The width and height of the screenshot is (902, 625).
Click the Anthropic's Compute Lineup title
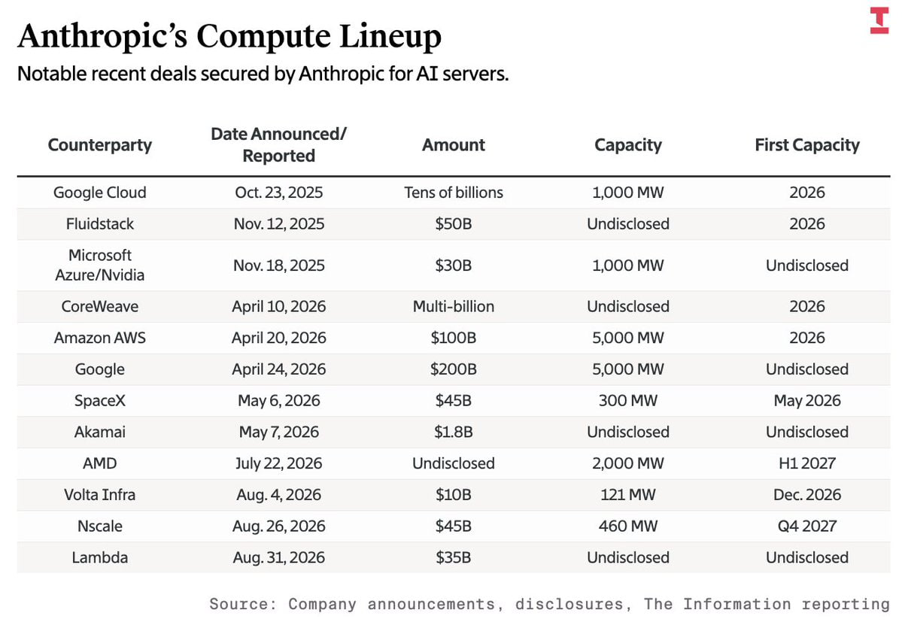[229, 35]
